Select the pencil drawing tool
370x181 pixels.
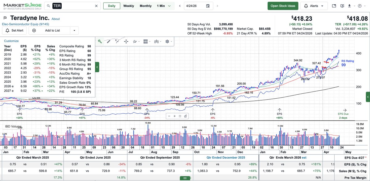point(108,41)
